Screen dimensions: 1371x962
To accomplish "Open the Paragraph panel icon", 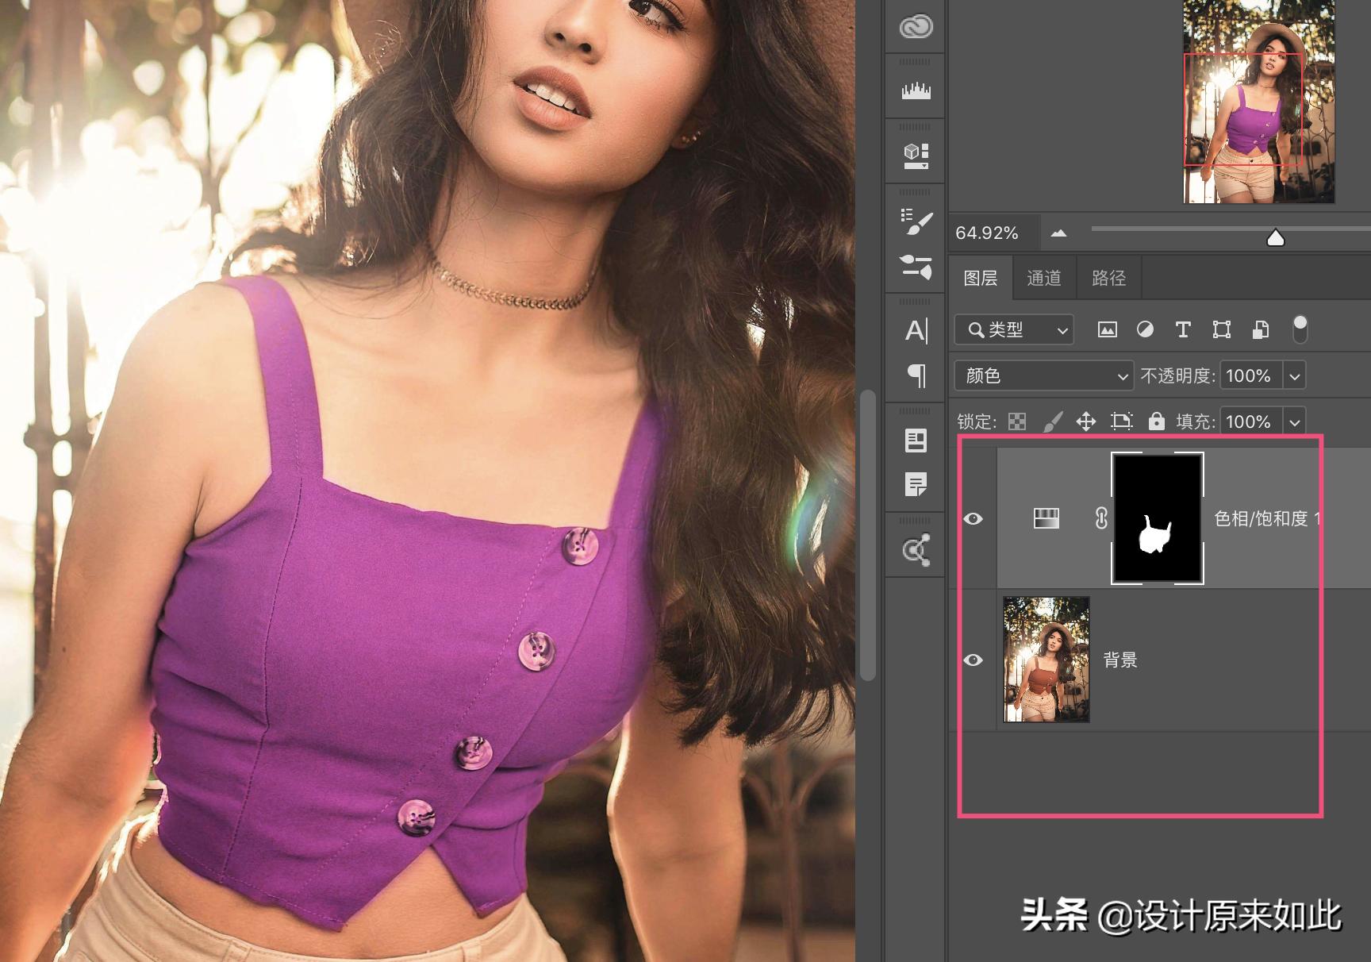I will (x=916, y=375).
